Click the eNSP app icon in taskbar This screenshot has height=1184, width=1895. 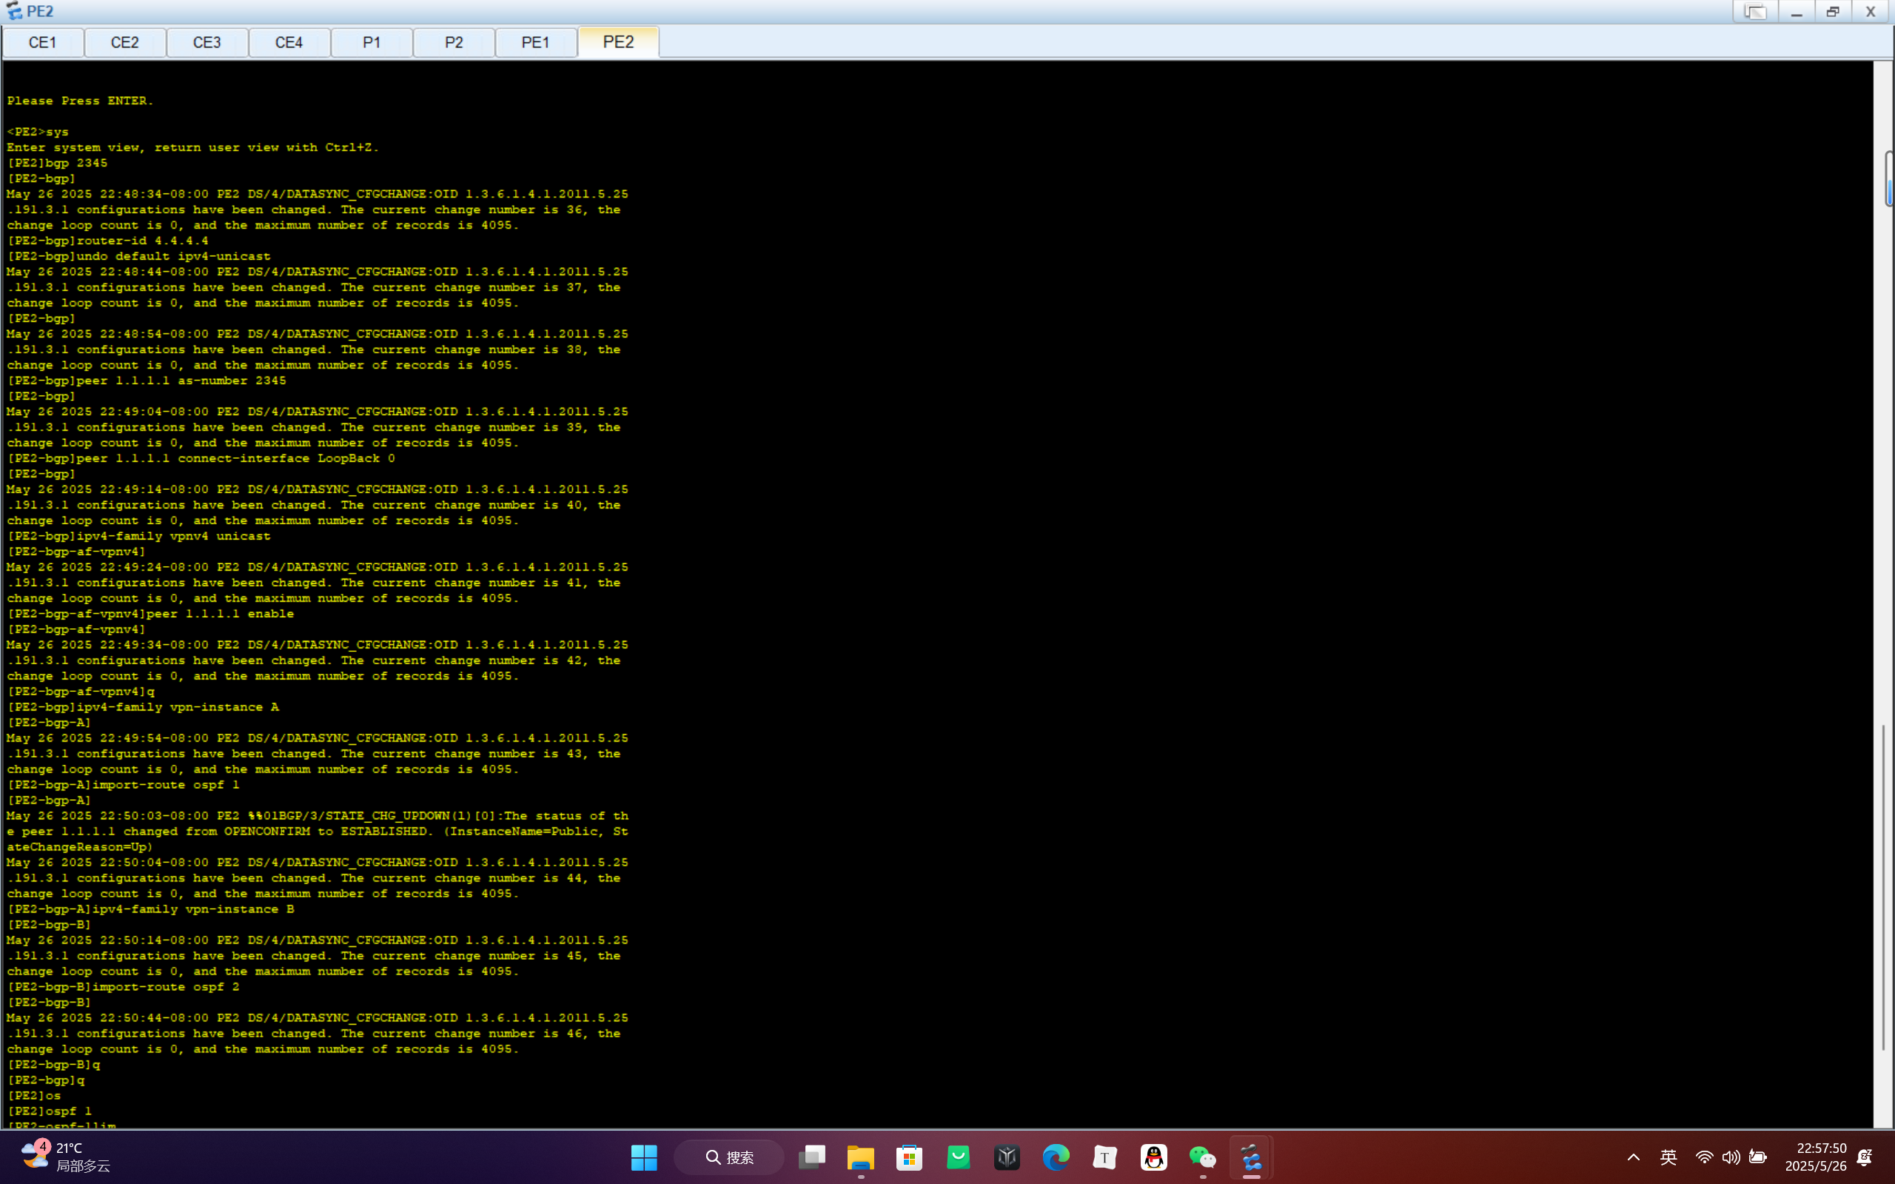click(1250, 1157)
